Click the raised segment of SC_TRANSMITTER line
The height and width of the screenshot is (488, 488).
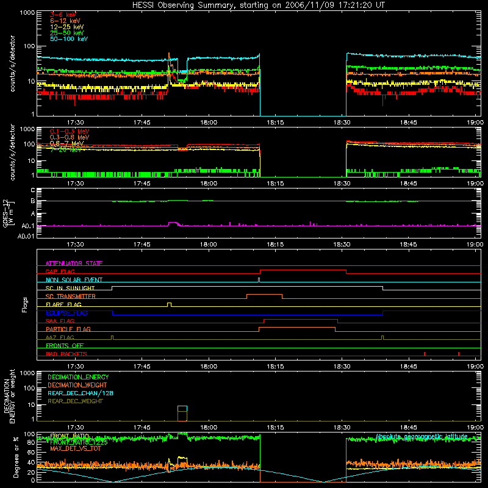click(264, 295)
